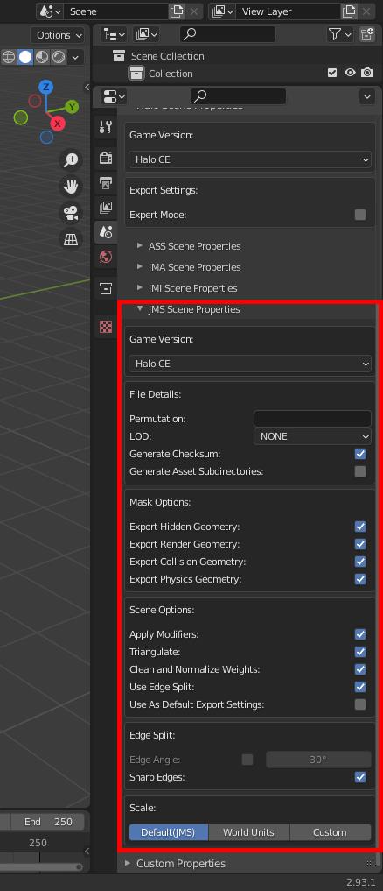Select solid viewport shading

coord(25,57)
